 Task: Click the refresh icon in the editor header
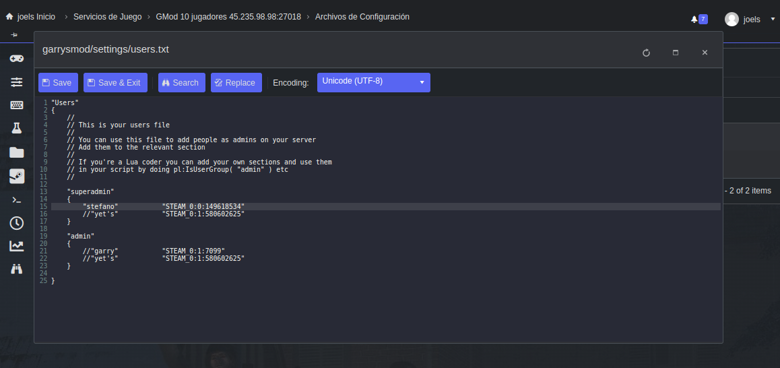(x=646, y=53)
